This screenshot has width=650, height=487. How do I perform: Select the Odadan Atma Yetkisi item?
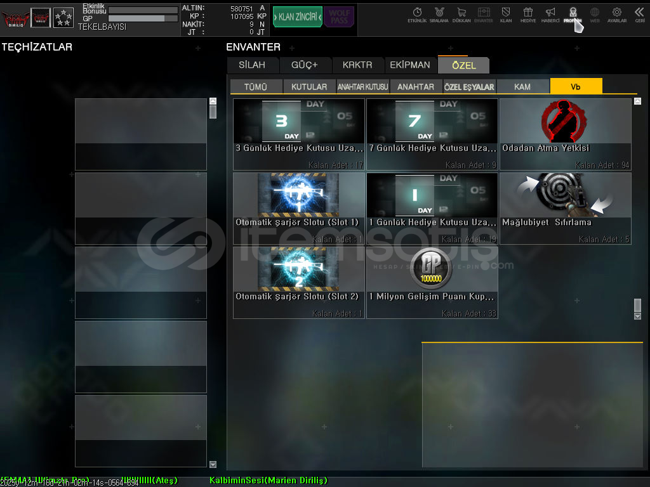[x=565, y=134]
